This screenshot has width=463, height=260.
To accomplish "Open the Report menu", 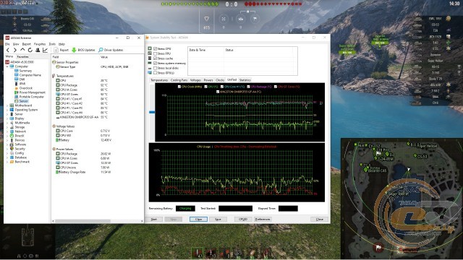I will tap(27, 44).
